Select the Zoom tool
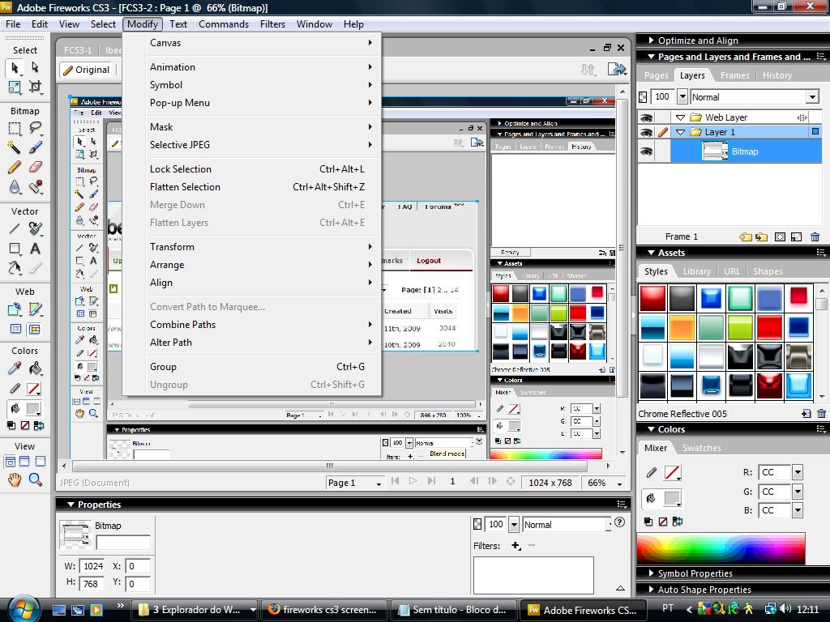This screenshot has width=830, height=622. pos(35,479)
